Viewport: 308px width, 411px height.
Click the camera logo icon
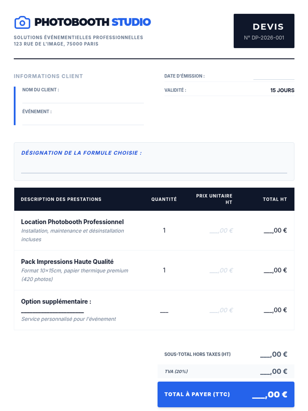pos(22,22)
